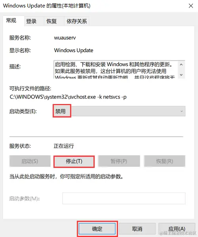Click the service name wuauserv text
This screenshot has width=198, height=237.
(x=65, y=38)
